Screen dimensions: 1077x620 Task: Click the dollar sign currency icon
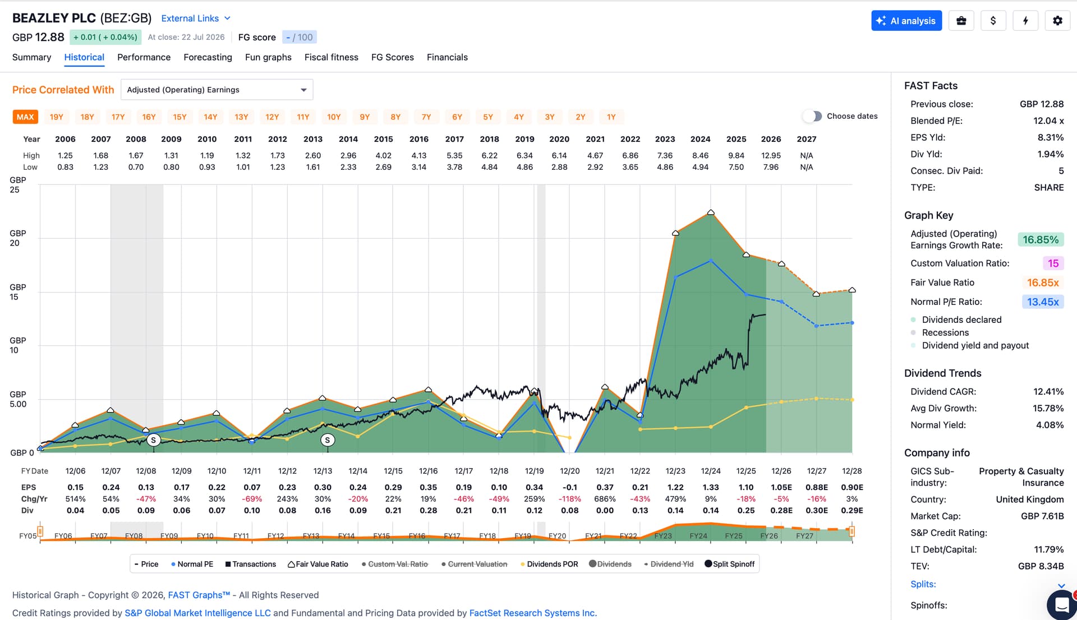pyautogui.click(x=993, y=21)
